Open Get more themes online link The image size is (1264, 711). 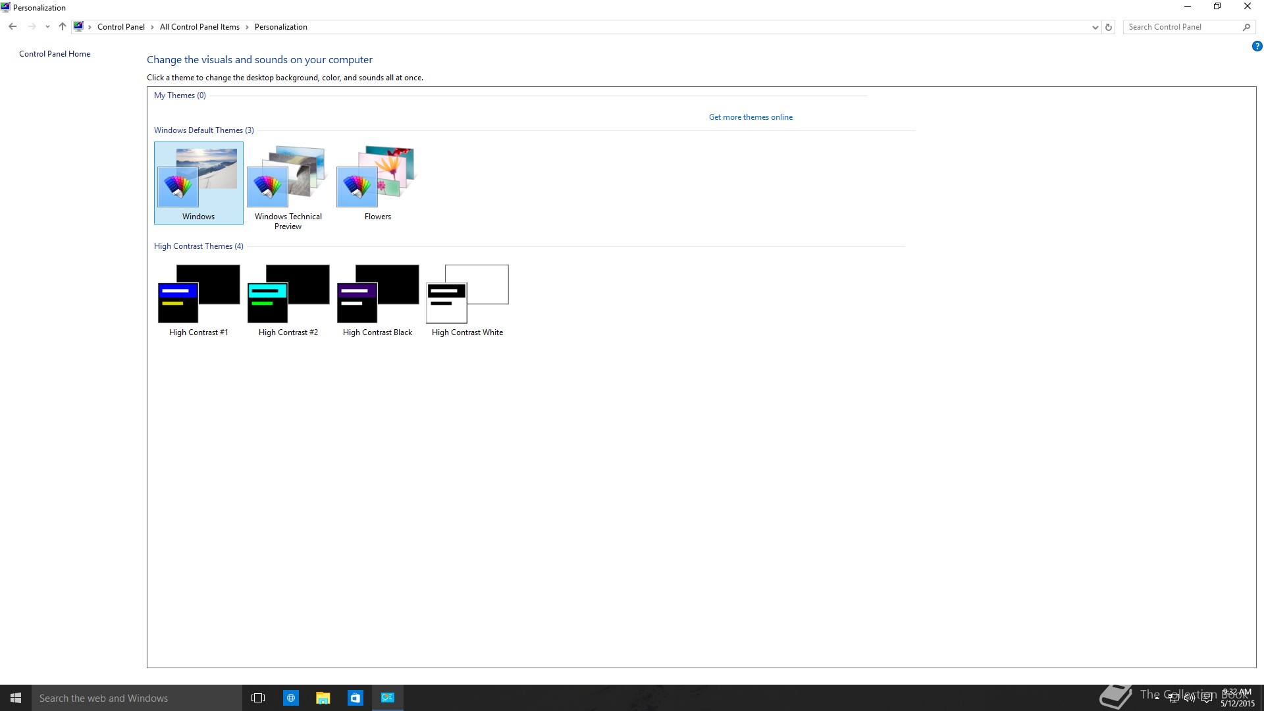click(750, 117)
